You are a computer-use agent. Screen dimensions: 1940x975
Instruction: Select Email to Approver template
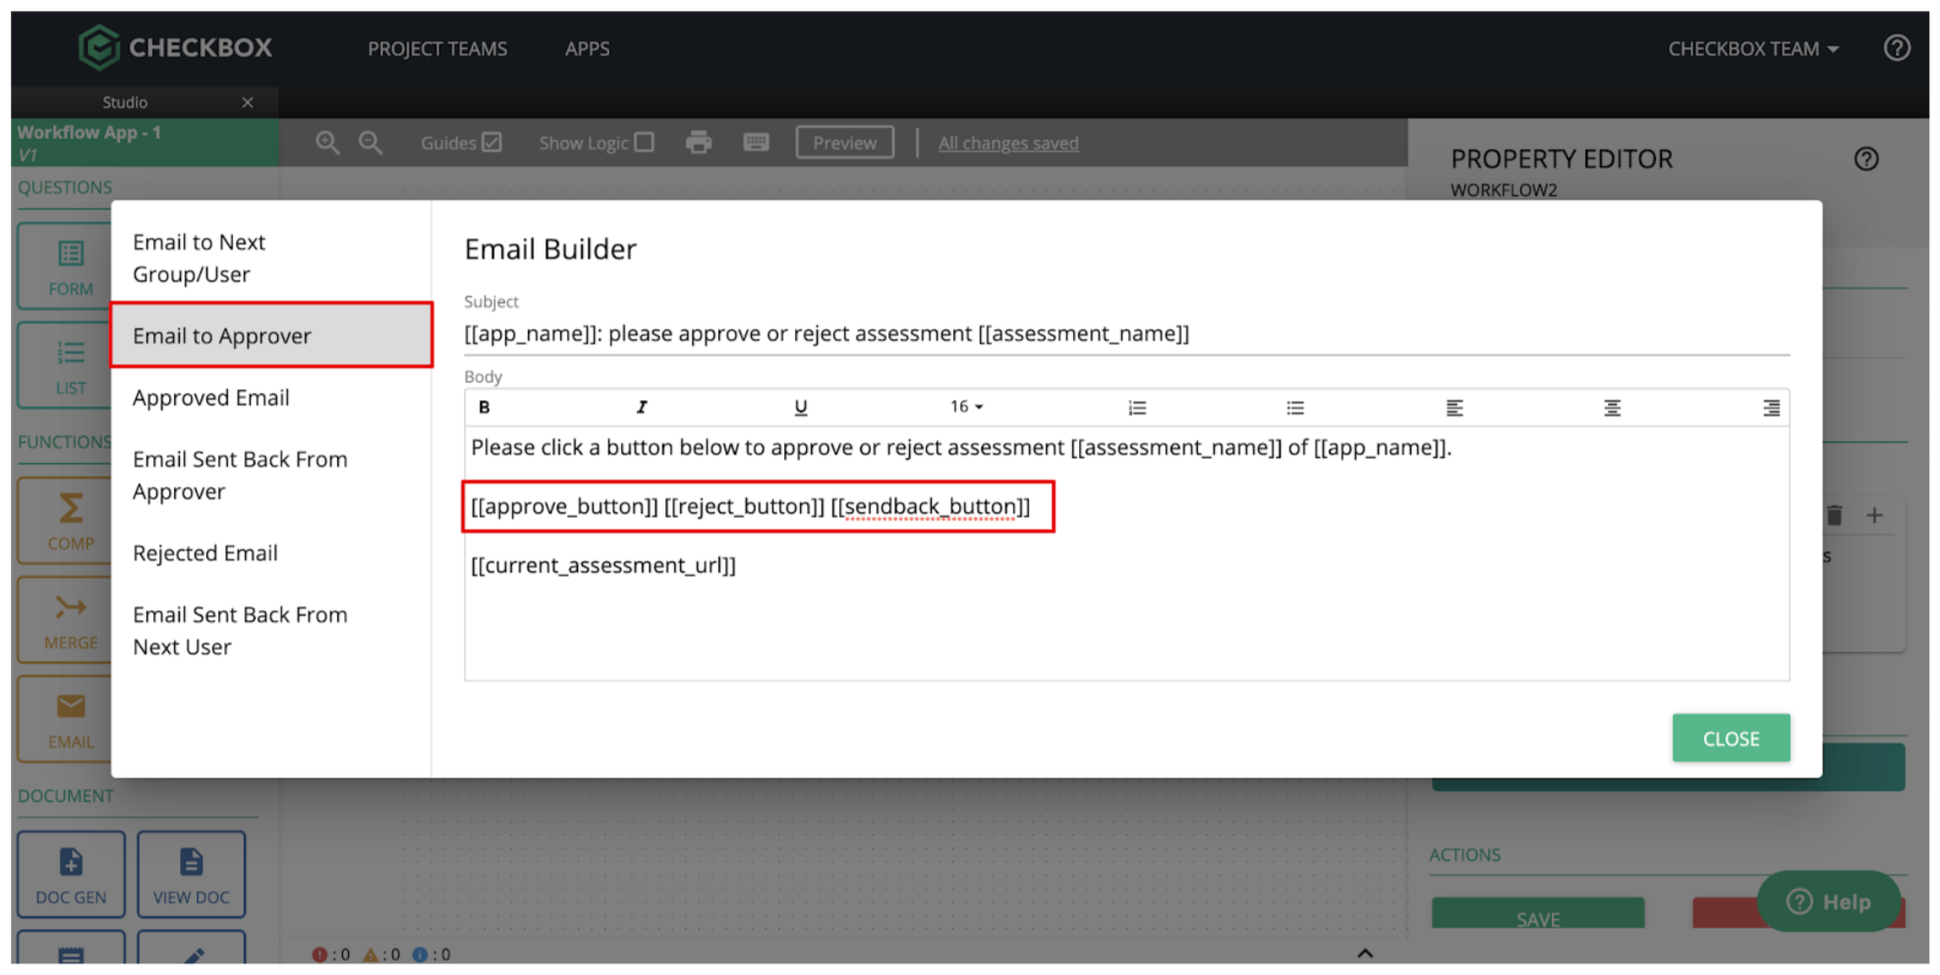click(271, 335)
